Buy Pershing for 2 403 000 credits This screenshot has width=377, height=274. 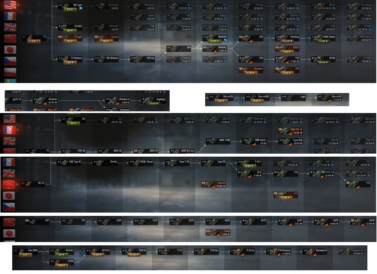287,41
